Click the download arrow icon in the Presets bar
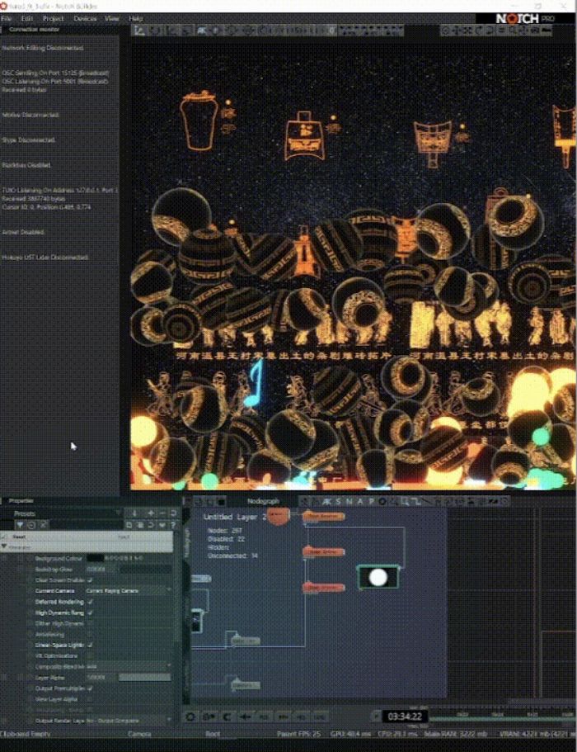 click(134, 513)
